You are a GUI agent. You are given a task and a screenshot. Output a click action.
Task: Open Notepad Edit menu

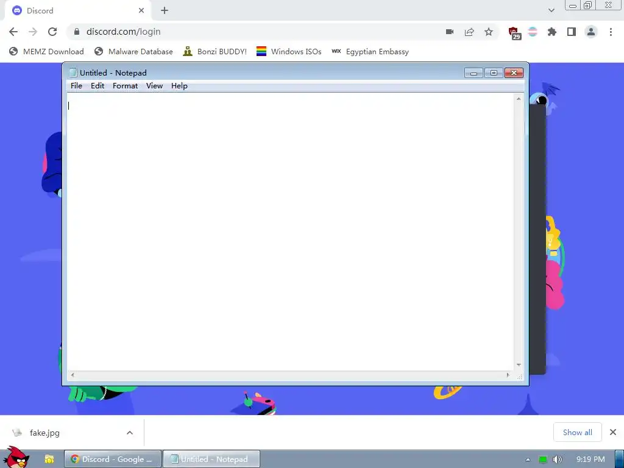click(97, 86)
